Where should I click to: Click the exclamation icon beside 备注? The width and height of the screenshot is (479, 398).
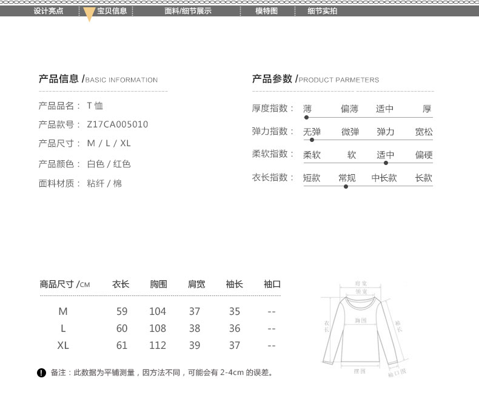pyautogui.click(x=41, y=373)
